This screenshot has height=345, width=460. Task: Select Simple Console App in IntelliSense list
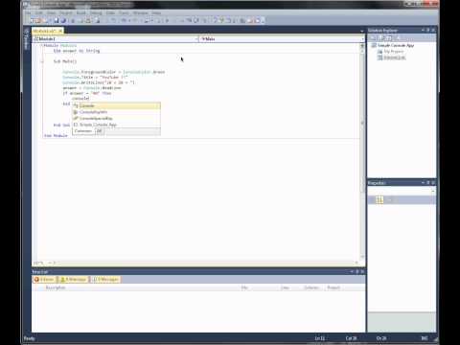116,125
